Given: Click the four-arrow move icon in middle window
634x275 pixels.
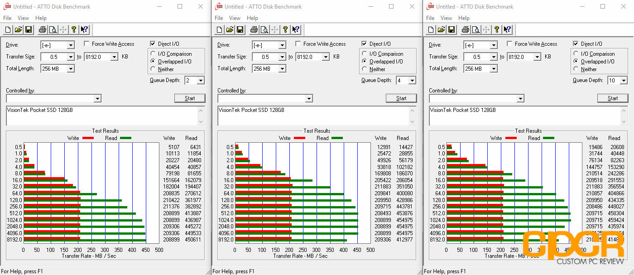Looking at the screenshot, I should (275, 30).
